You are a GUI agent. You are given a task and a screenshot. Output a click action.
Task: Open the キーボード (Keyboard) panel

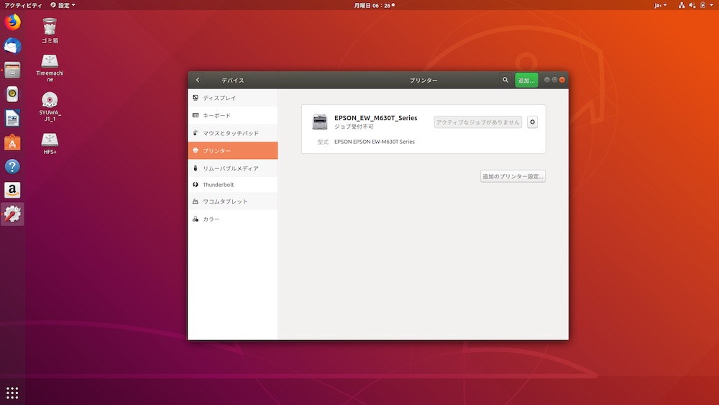click(233, 115)
